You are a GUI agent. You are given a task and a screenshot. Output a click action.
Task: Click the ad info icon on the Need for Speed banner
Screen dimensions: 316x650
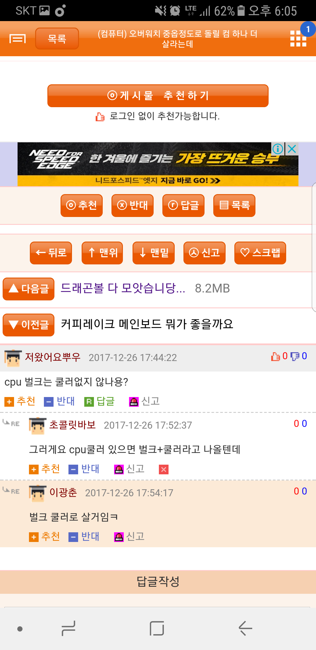click(x=278, y=149)
